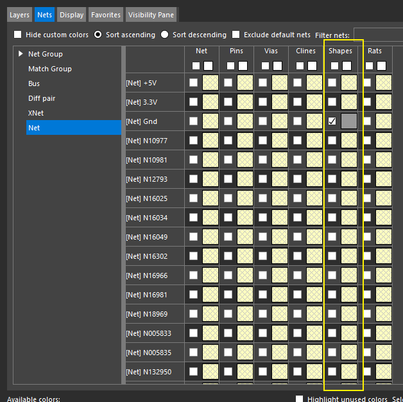The image size is (403, 402).
Task: Open the Favorites tab
Action: [x=105, y=15]
